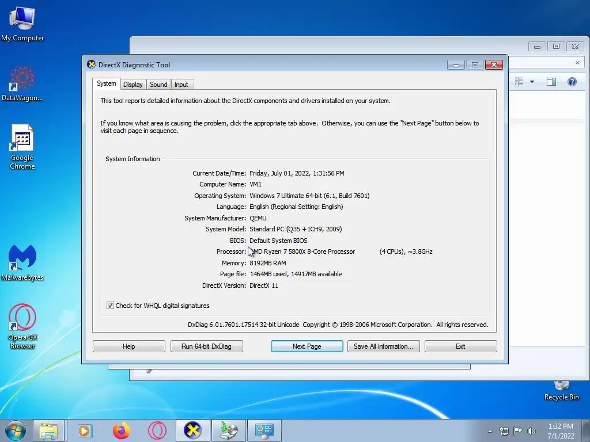The image size is (590, 442).
Task: Open Opera from the taskbar
Action: click(x=157, y=430)
